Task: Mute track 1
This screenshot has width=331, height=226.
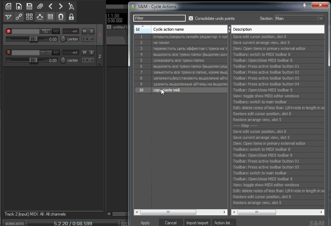Action: [x=84, y=31]
